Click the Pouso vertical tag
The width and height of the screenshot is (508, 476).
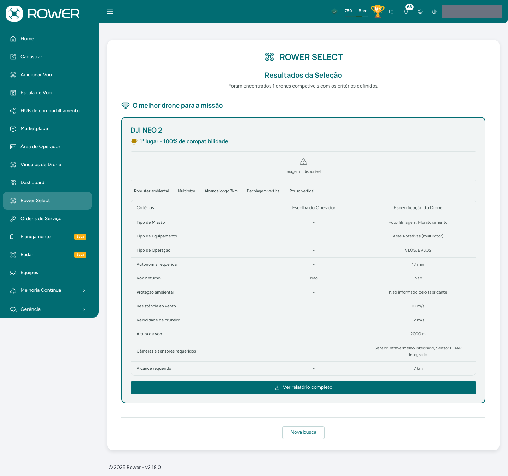pos(302,191)
